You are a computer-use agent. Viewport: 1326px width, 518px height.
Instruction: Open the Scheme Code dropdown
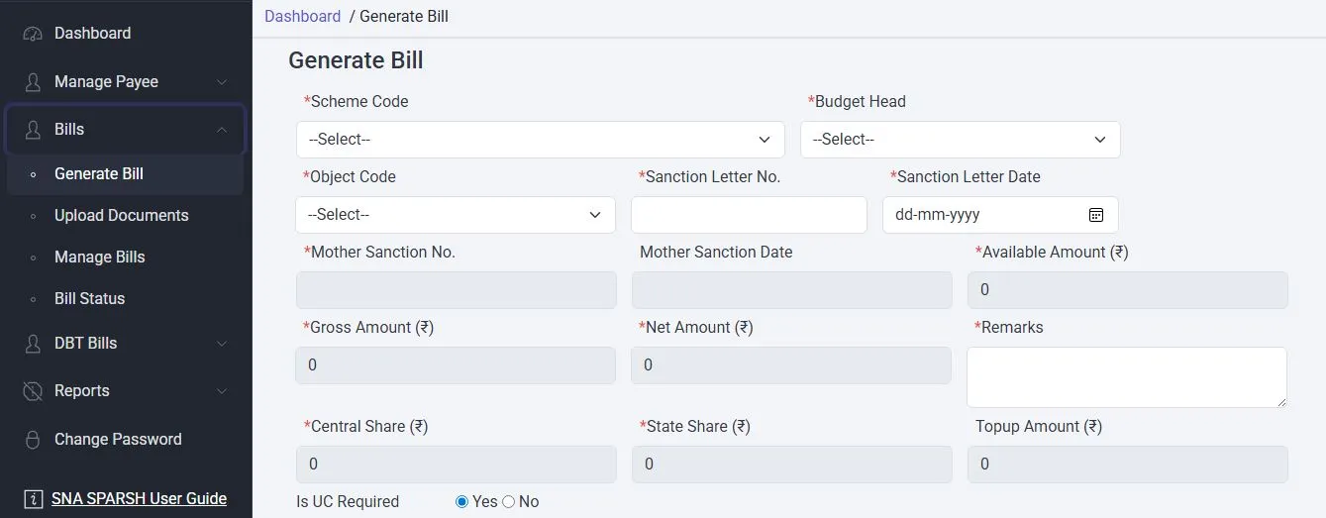tap(540, 140)
